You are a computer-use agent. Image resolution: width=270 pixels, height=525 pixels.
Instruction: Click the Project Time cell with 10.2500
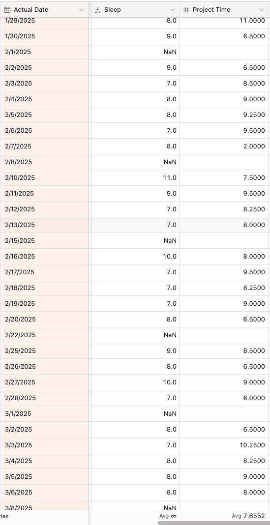point(225,445)
